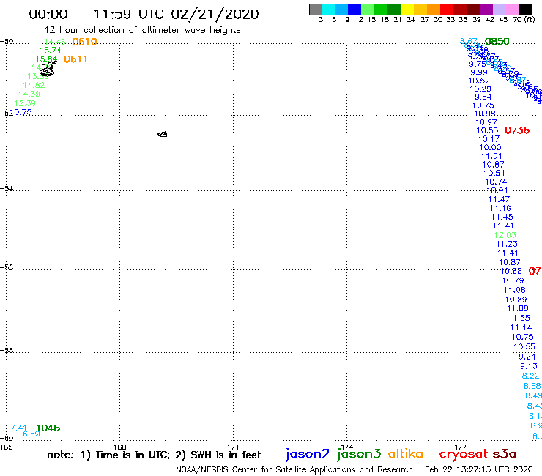The image size is (542, 476).
Task: Click the gray swatch in the color legend
Action: (316, 9)
